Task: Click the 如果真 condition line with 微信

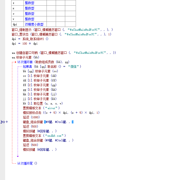Action: coord(52,67)
